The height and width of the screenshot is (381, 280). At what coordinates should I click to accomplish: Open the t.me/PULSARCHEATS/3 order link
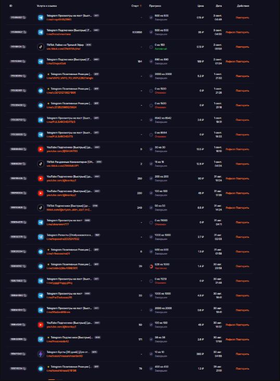[x=61, y=122]
